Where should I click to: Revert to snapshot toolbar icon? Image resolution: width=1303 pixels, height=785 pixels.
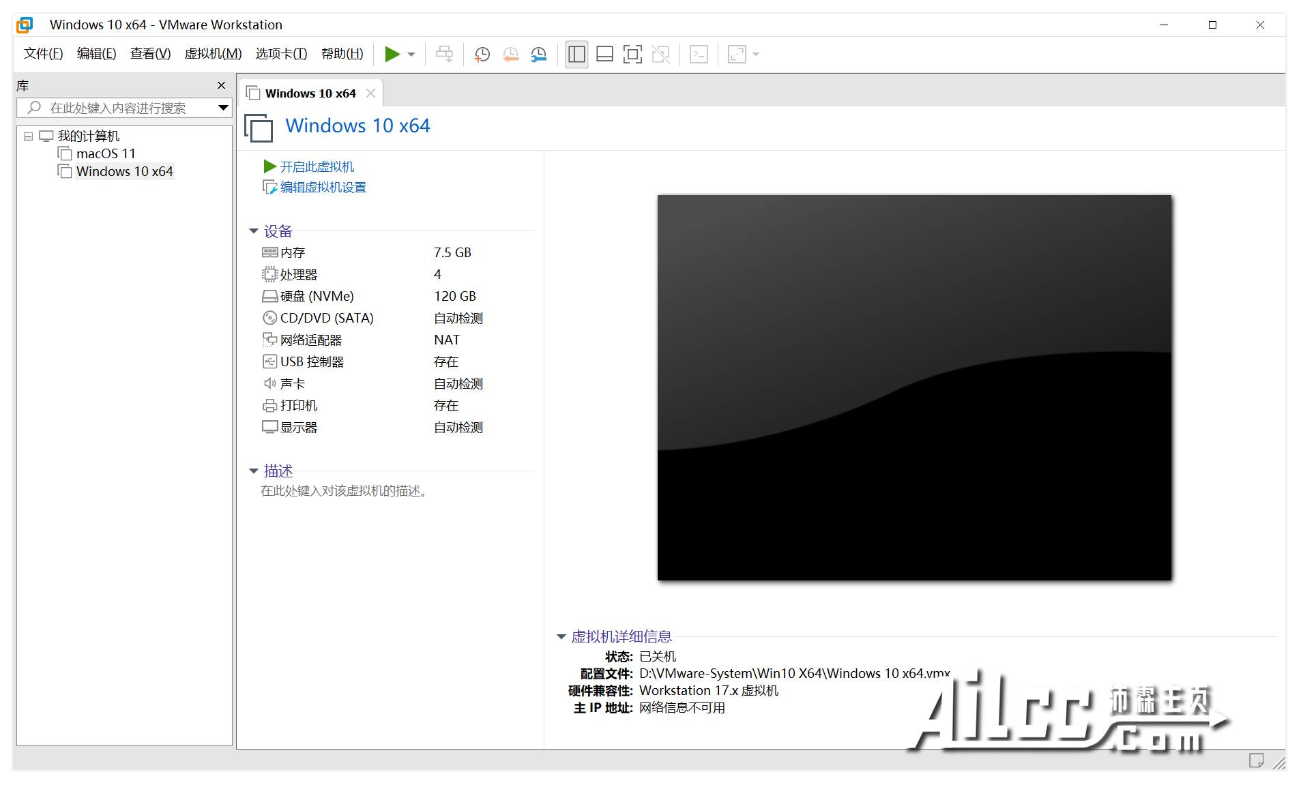[510, 54]
